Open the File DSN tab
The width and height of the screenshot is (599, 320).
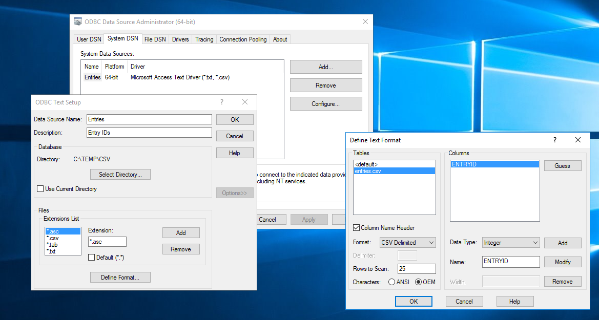(155, 39)
